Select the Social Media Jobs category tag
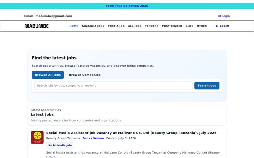This screenshot has height=158, width=254. pos(60,145)
